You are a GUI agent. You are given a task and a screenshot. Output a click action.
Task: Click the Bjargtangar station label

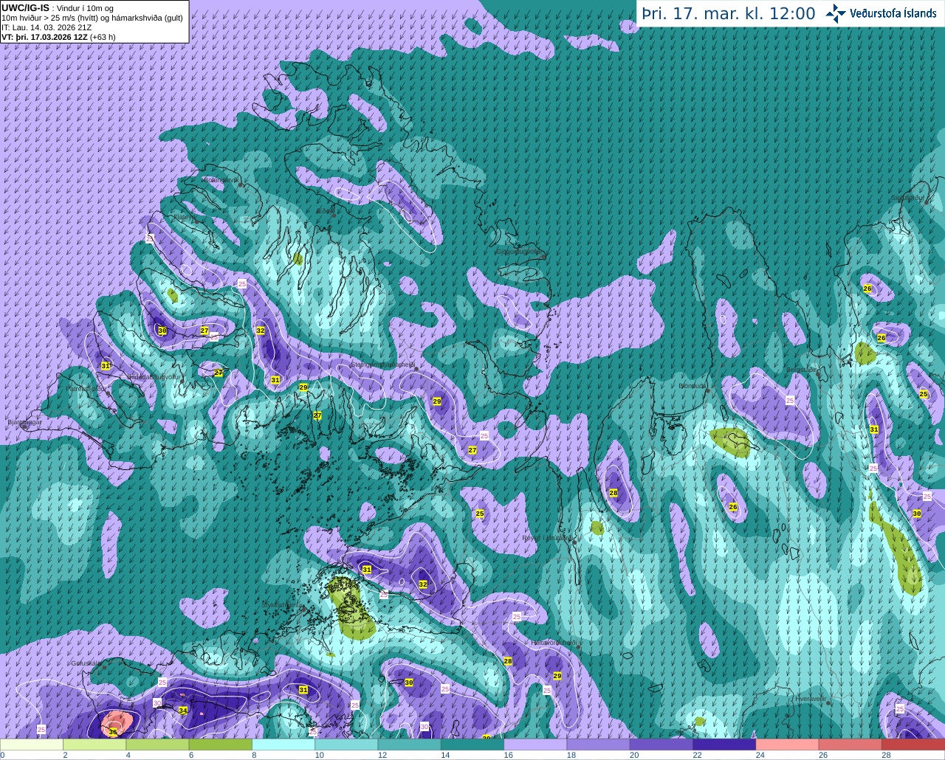point(24,422)
